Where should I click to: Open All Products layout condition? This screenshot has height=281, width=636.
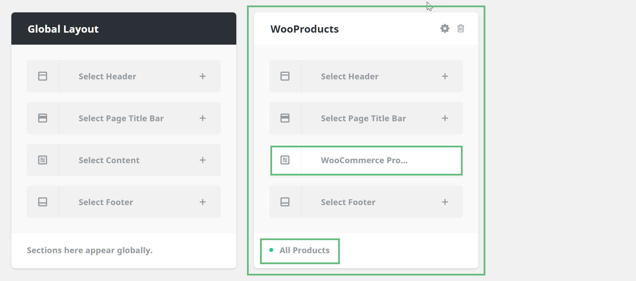(304, 250)
